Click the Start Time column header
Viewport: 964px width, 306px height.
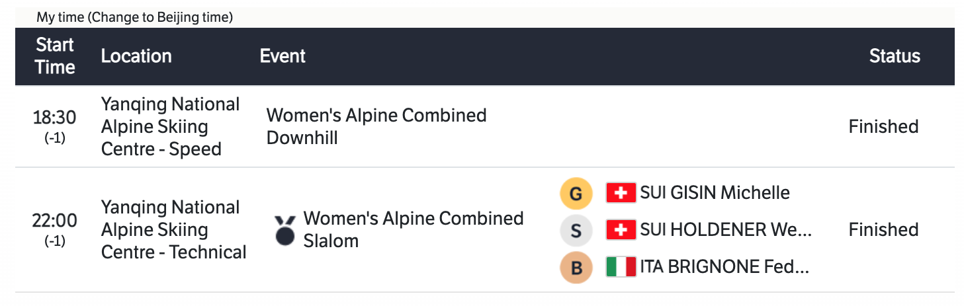55,56
